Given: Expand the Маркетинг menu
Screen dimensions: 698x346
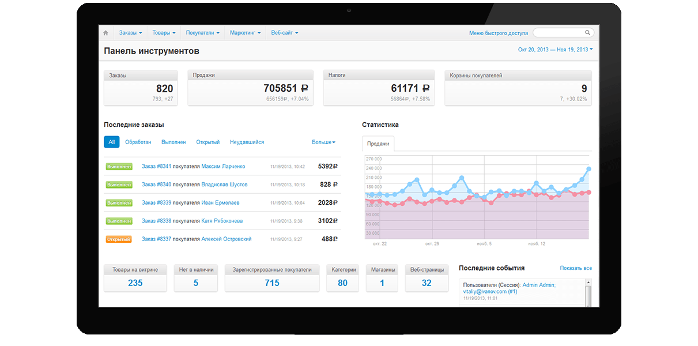Looking at the screenshot, I should point(246,33).
